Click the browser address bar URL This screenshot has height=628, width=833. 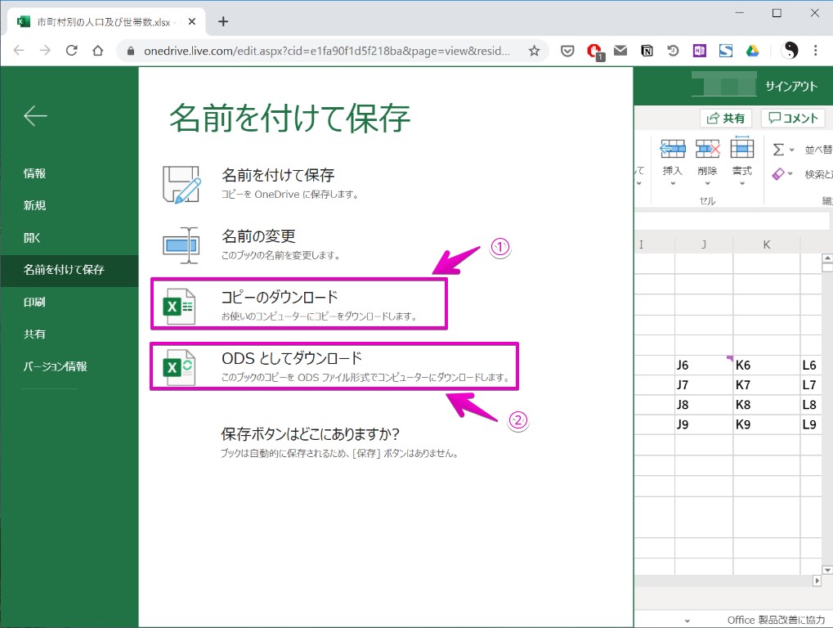point(327,51)
